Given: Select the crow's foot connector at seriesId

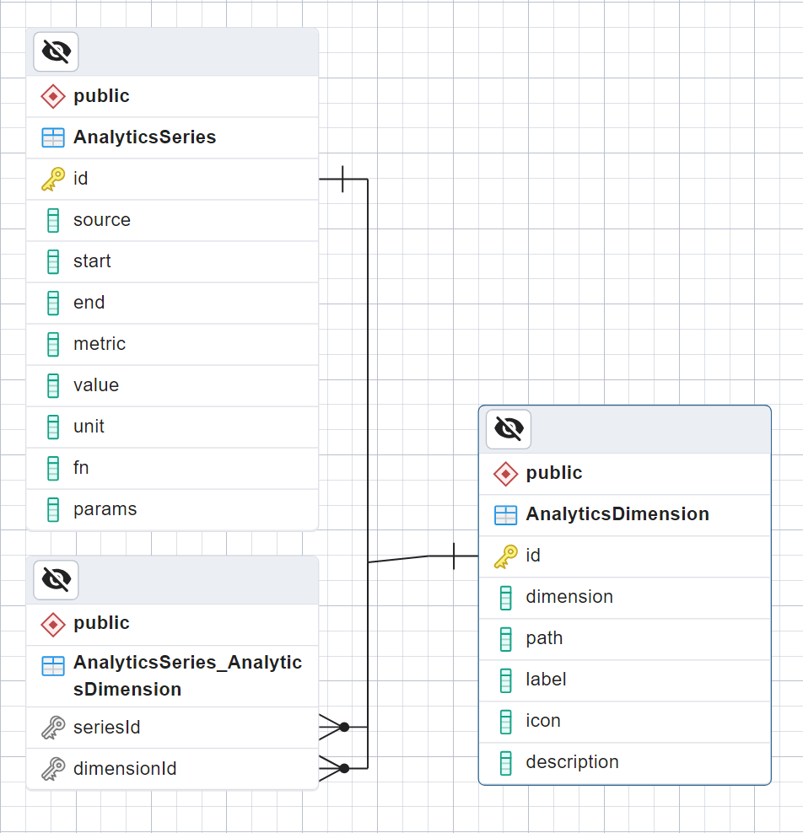Looking at the screenshot, I should [x=334, y=727].
